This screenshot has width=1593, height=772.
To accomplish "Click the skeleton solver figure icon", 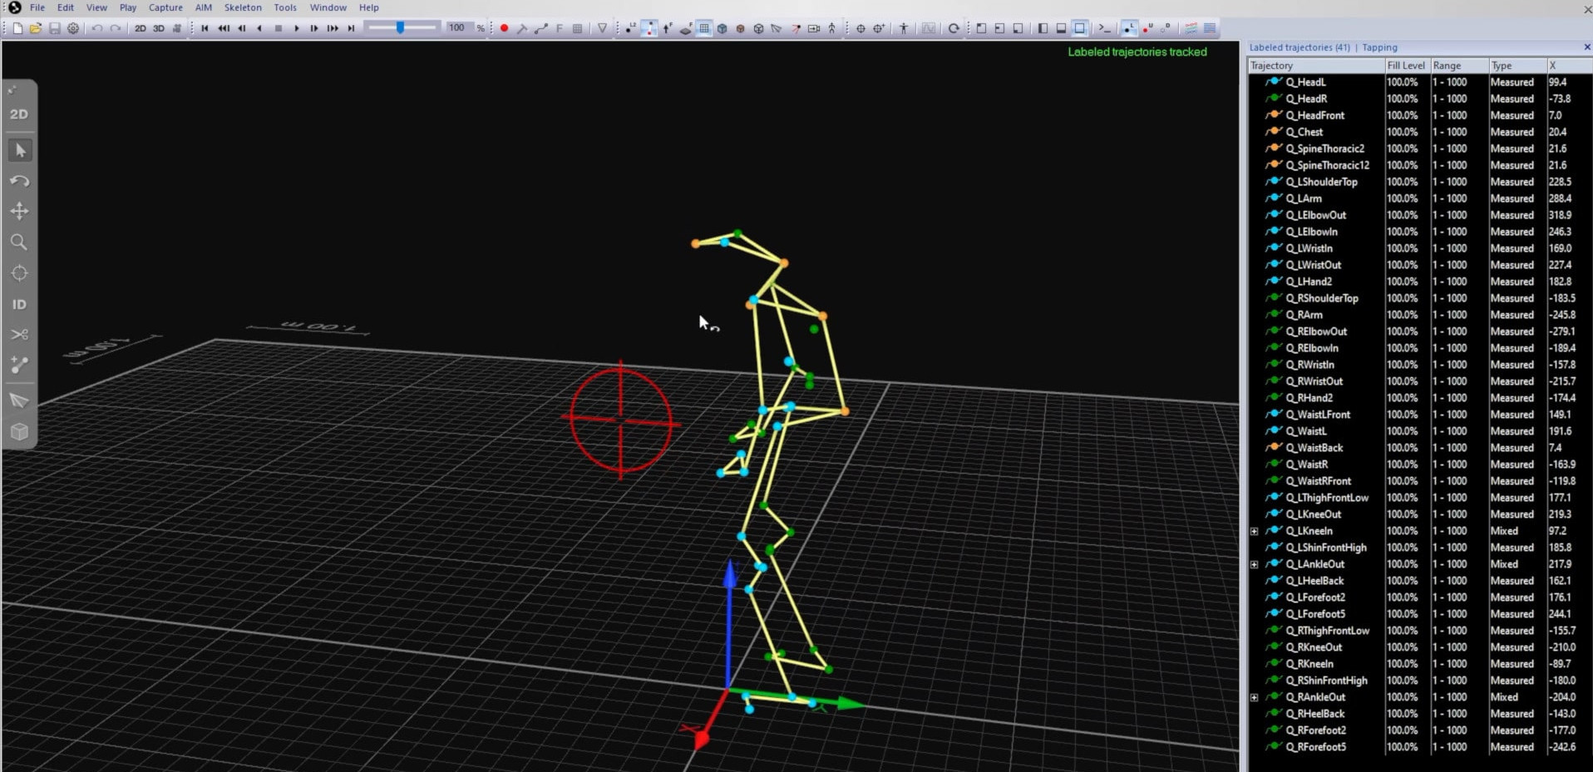I will click(904, 28).
